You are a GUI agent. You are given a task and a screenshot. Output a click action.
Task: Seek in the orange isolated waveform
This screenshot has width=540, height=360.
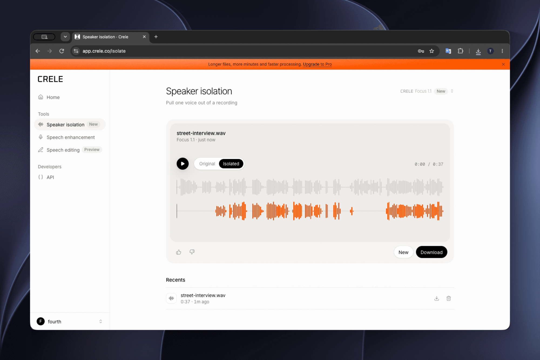pyautogui.click(x=310, y=211)
